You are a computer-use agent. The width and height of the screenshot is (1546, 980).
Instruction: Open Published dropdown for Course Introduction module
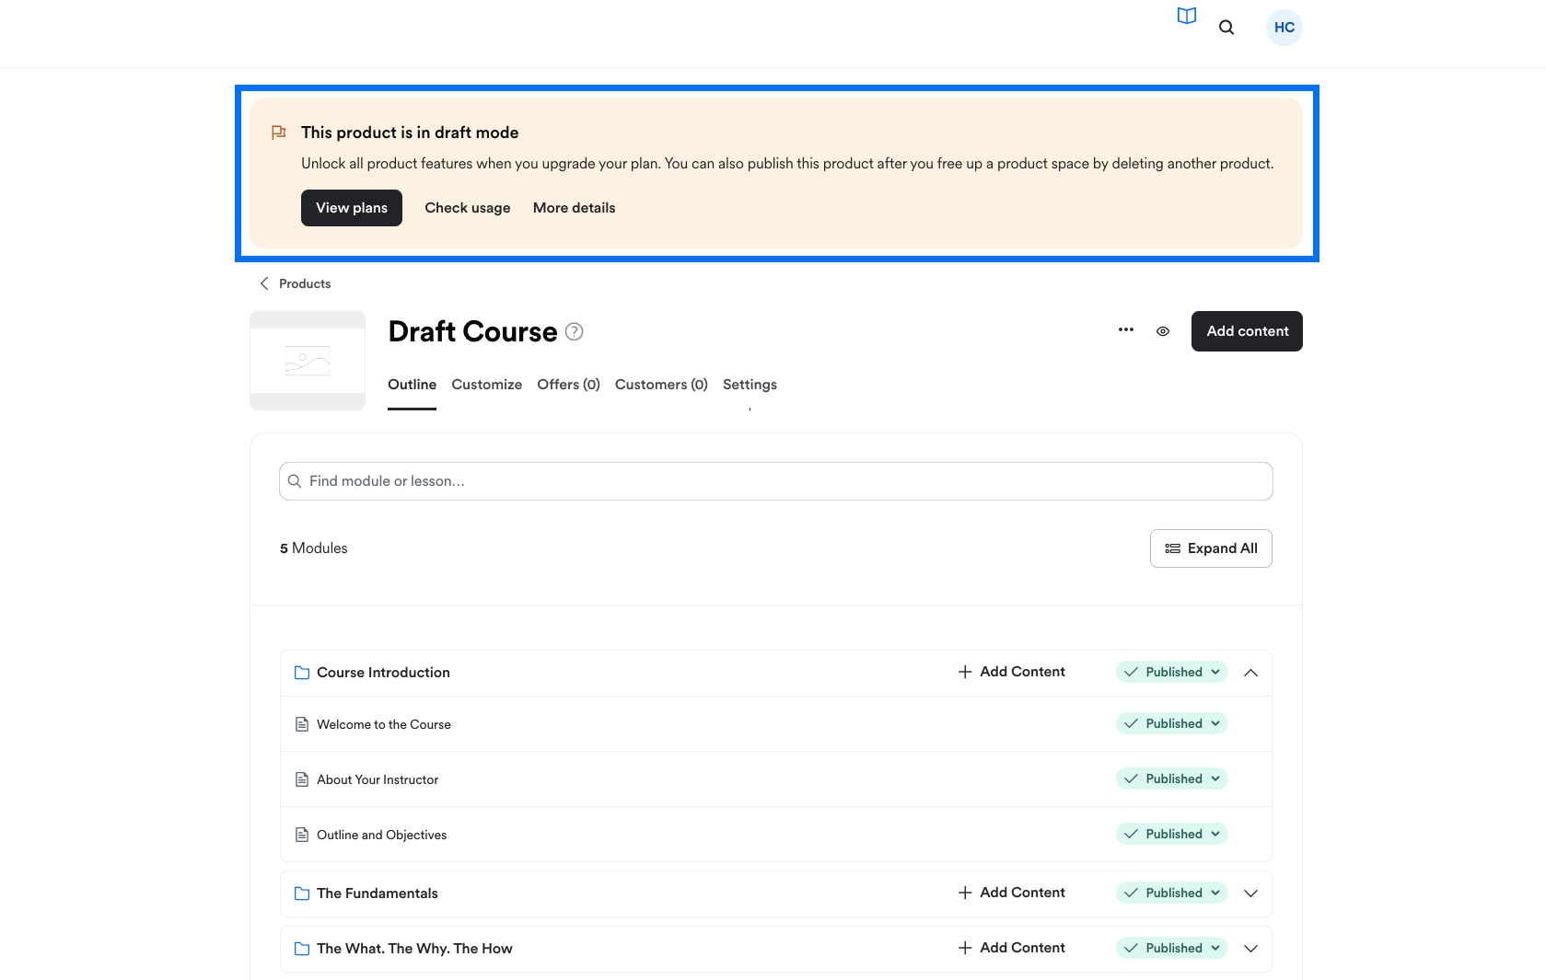click(1172, 672)
